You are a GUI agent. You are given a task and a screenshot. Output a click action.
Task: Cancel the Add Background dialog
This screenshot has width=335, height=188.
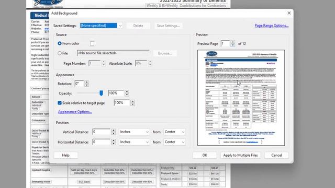[276, 155]
